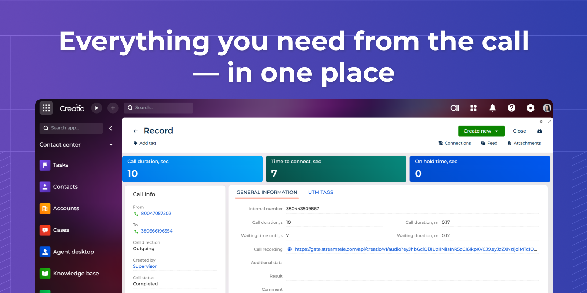This screenshot has width=587, height=293.
Task: Expand the Contact center workplace dropdown
Action: tap(111, 145)
